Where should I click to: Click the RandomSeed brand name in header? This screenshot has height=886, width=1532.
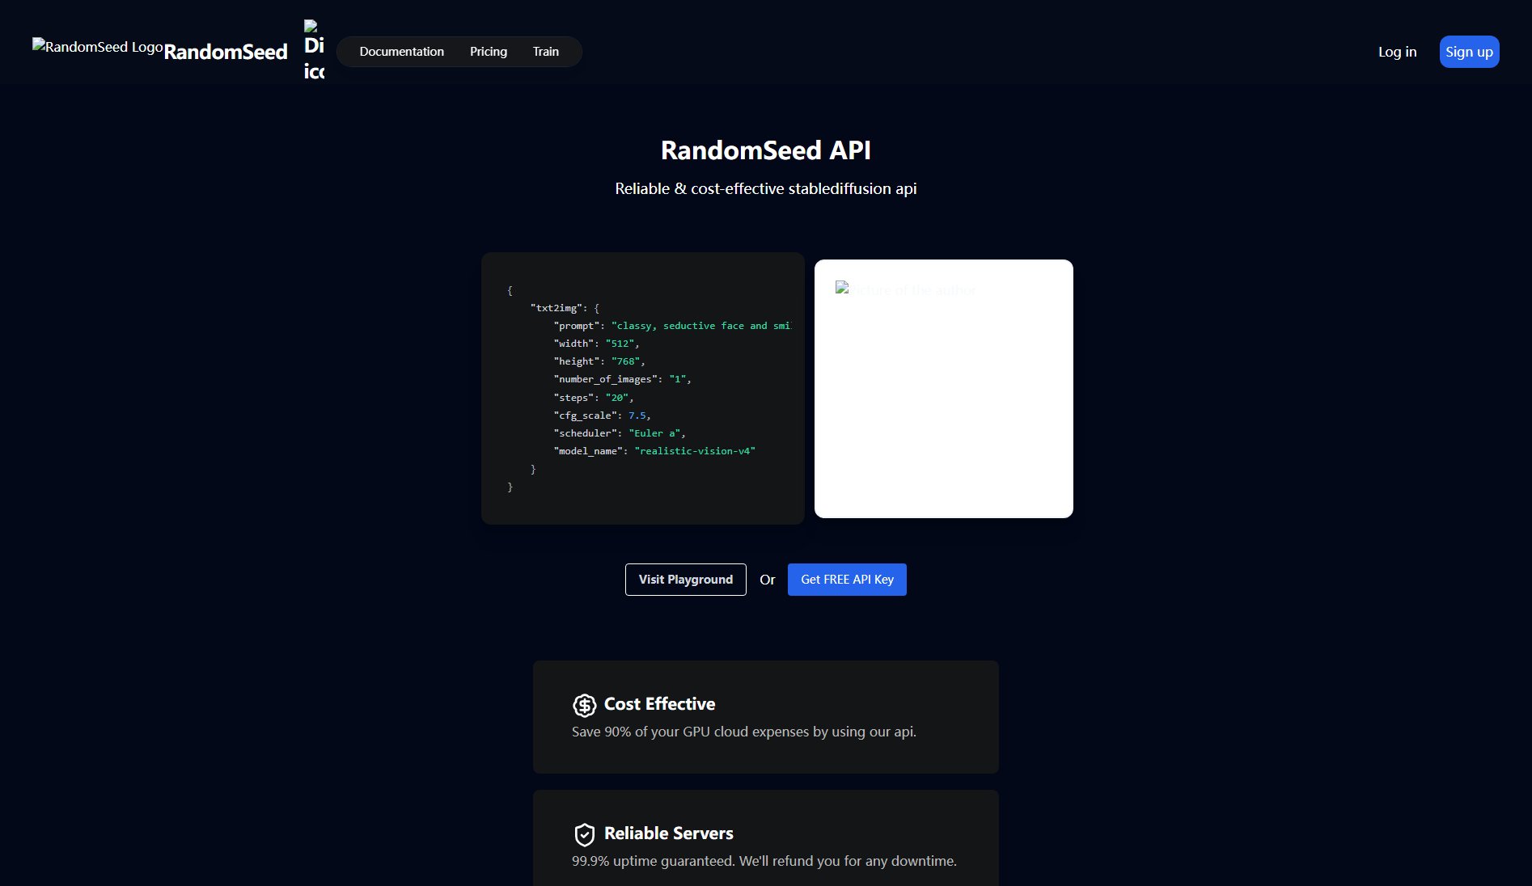click(x=226, y=52)
